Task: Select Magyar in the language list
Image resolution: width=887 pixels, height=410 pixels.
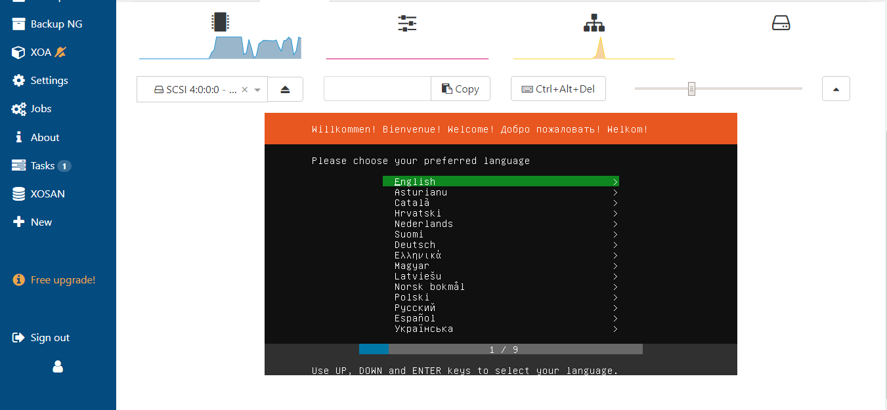Action: 501,266
